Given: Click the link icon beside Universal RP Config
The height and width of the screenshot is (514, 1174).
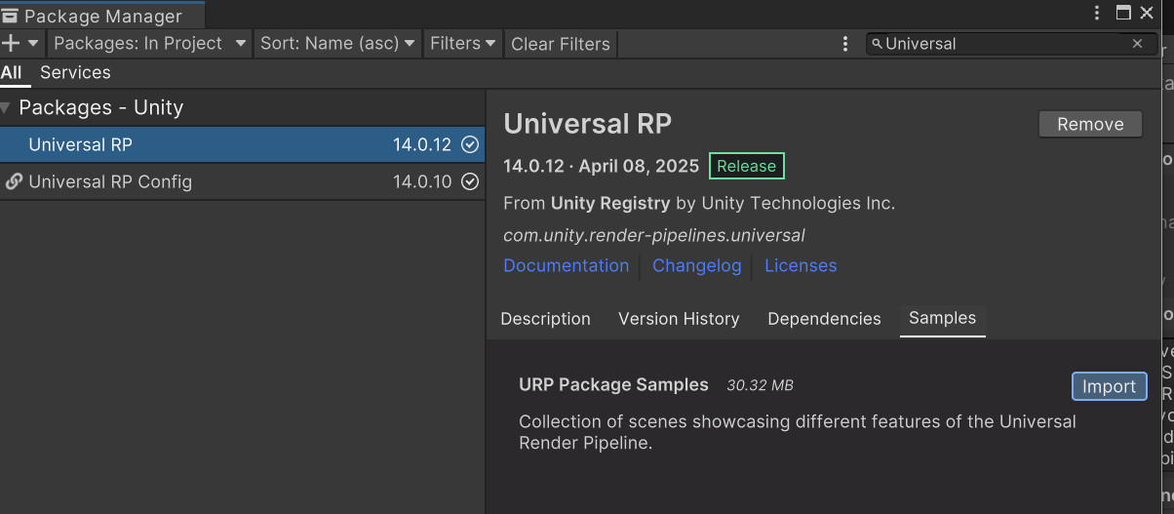Looking at the screenshot, I should (14, 181).
